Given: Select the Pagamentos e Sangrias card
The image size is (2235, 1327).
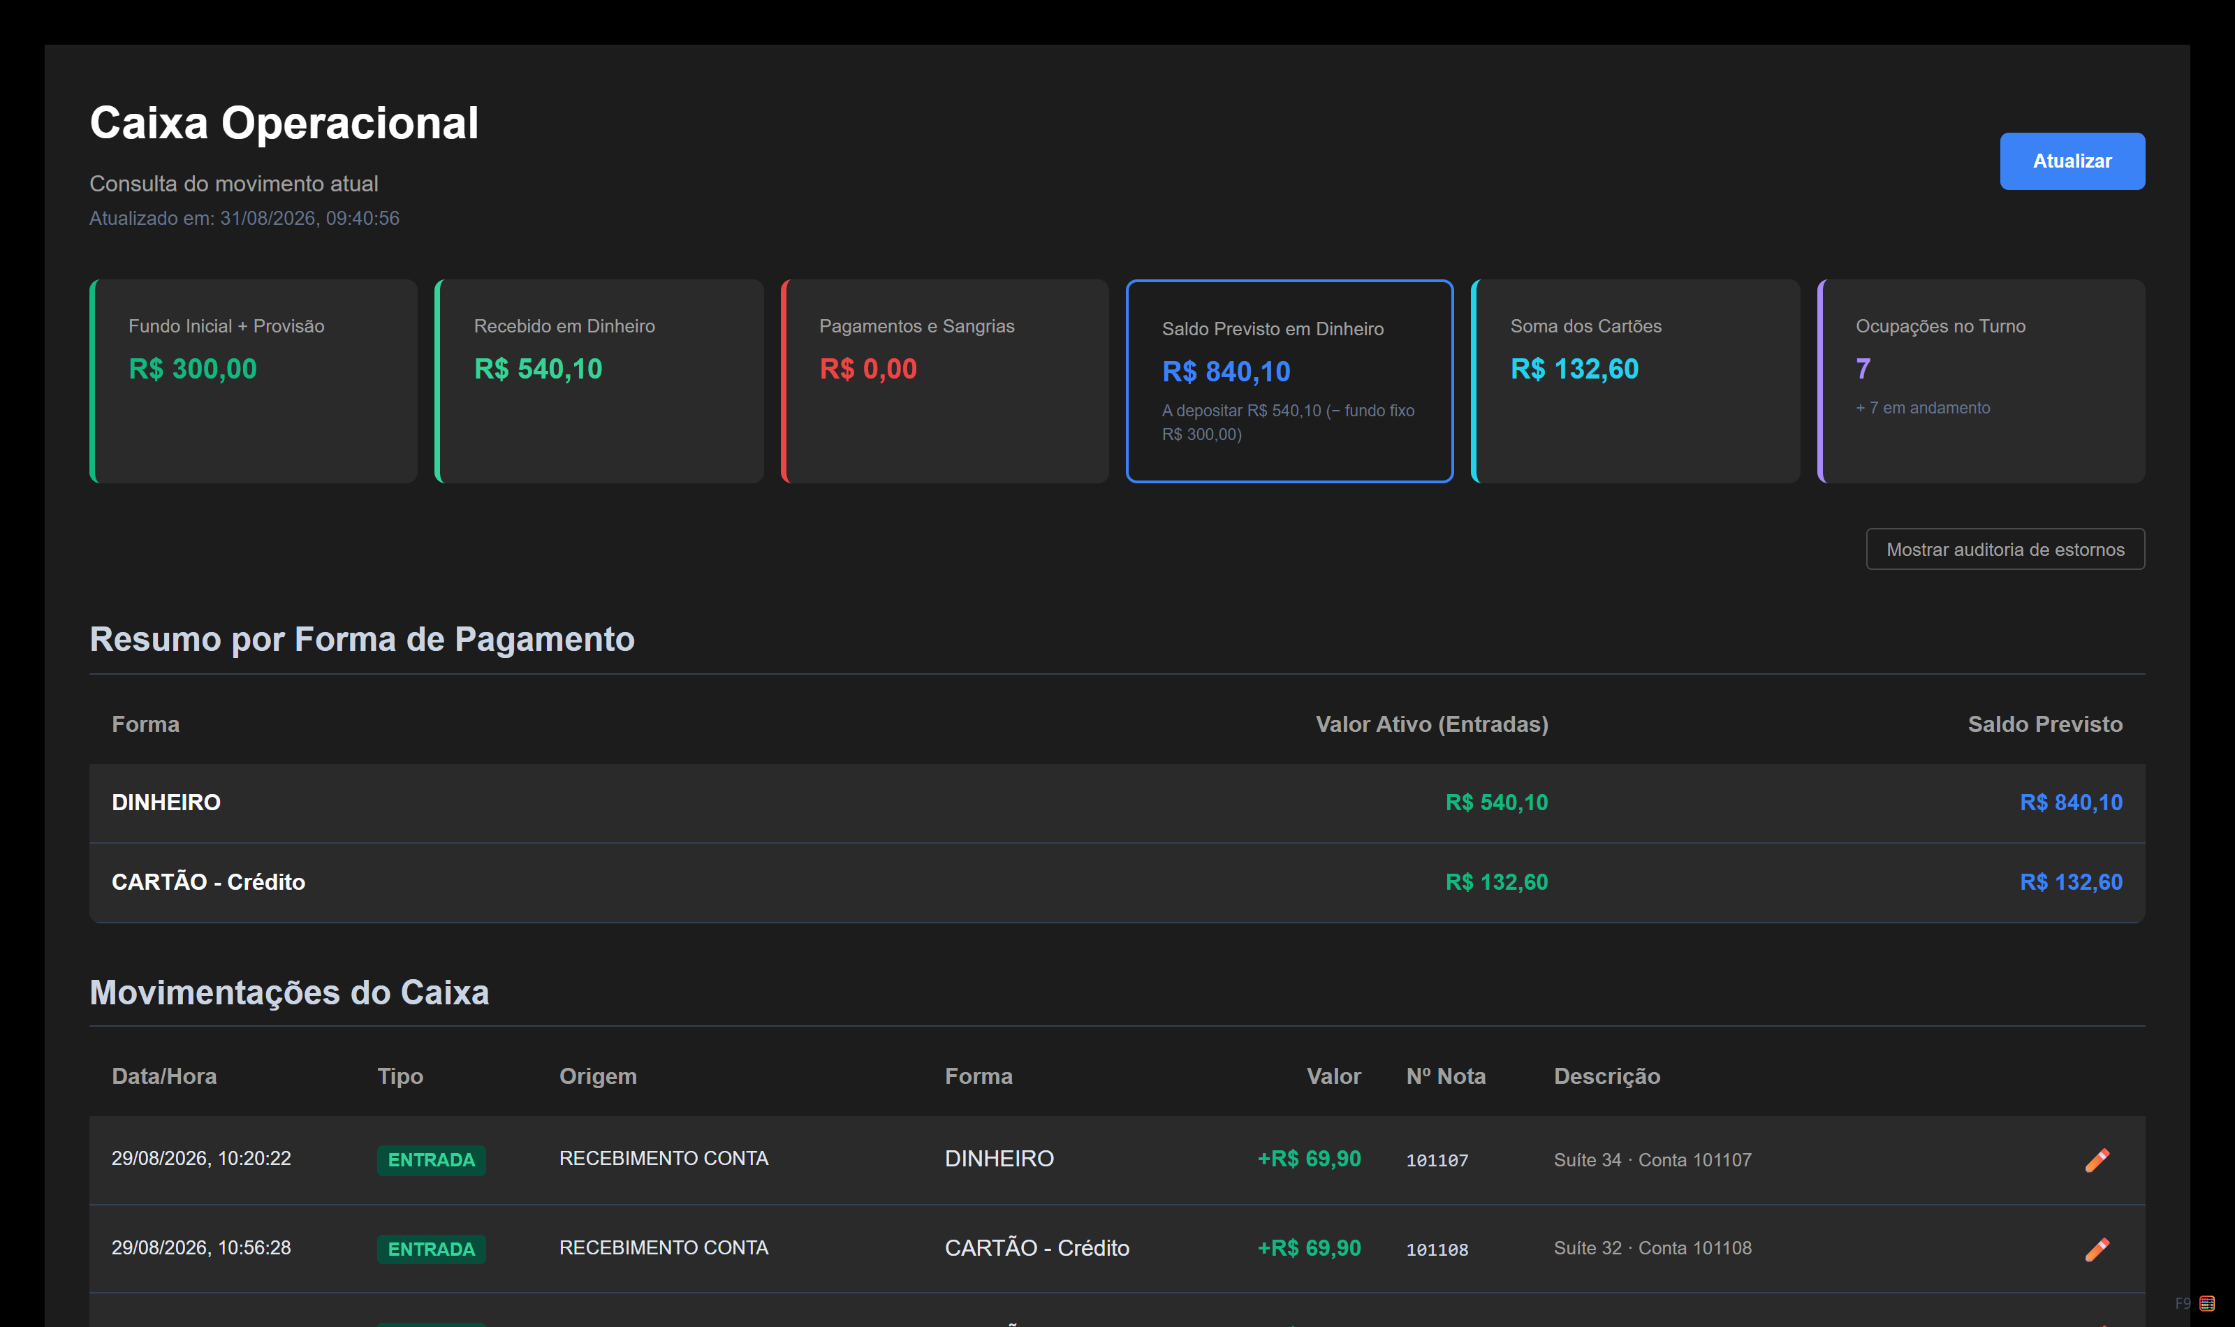Looking at the screenshot, I should point(945,381).
